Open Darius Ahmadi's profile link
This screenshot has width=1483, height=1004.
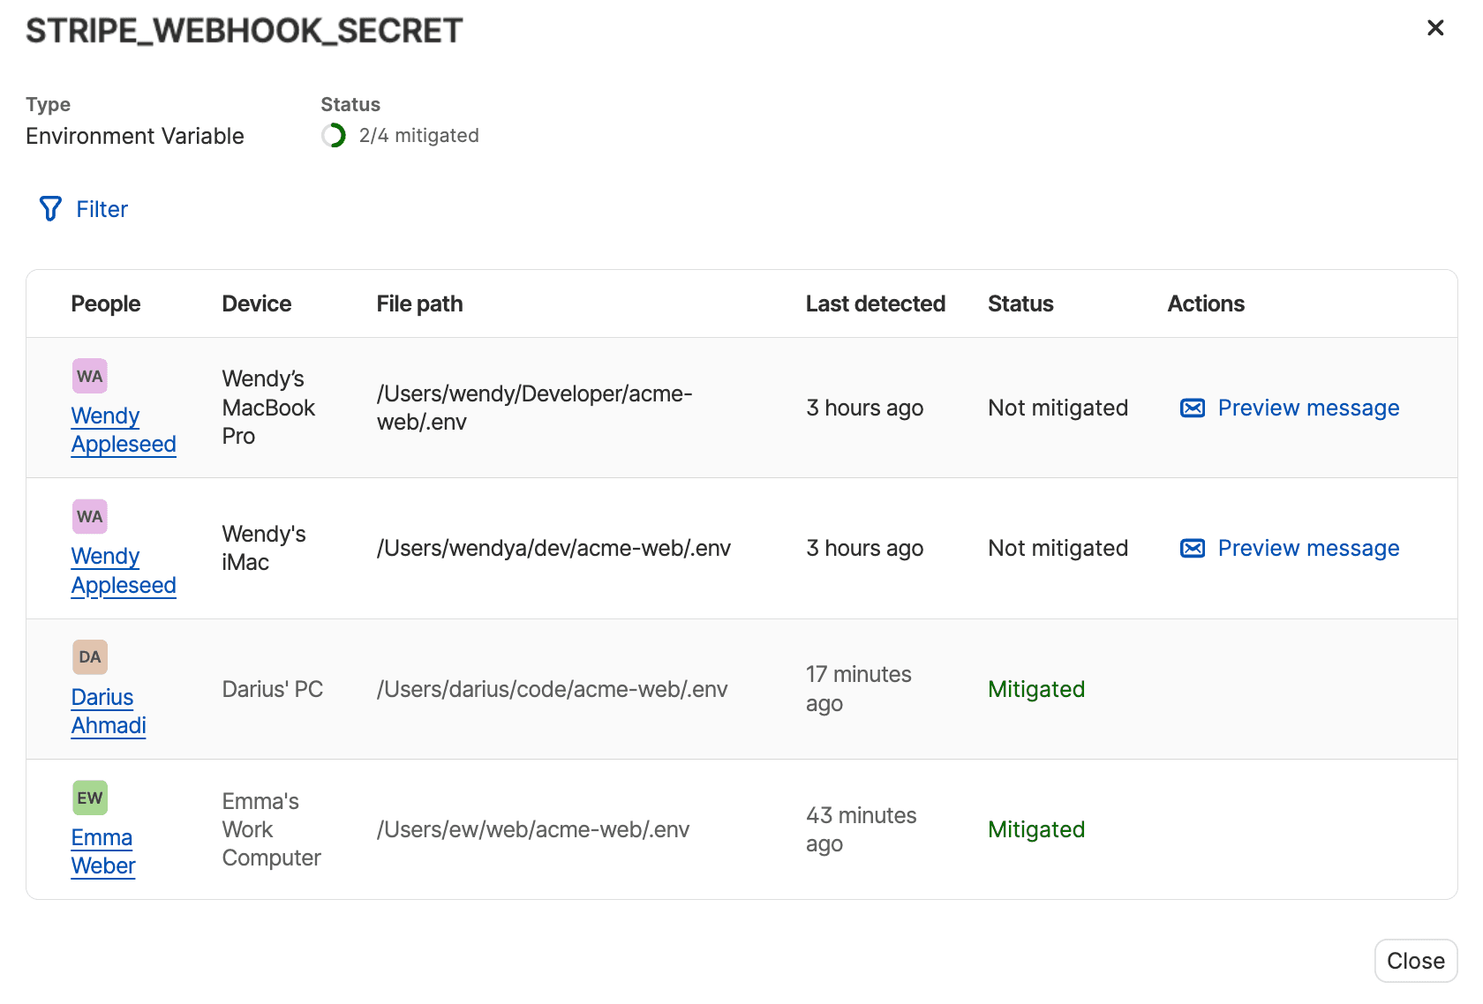(x=109, y=711)
